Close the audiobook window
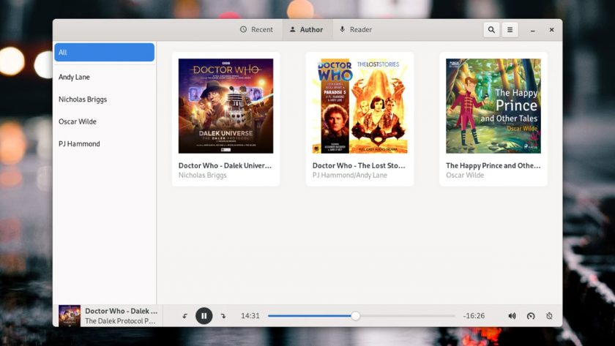The height and width of the screenshot is (346, 615). click(x=551, y=30)
